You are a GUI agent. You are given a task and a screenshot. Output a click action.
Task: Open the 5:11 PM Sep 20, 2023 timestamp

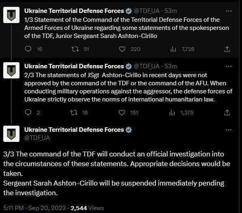pyautogui.click(x=35, y=208)
